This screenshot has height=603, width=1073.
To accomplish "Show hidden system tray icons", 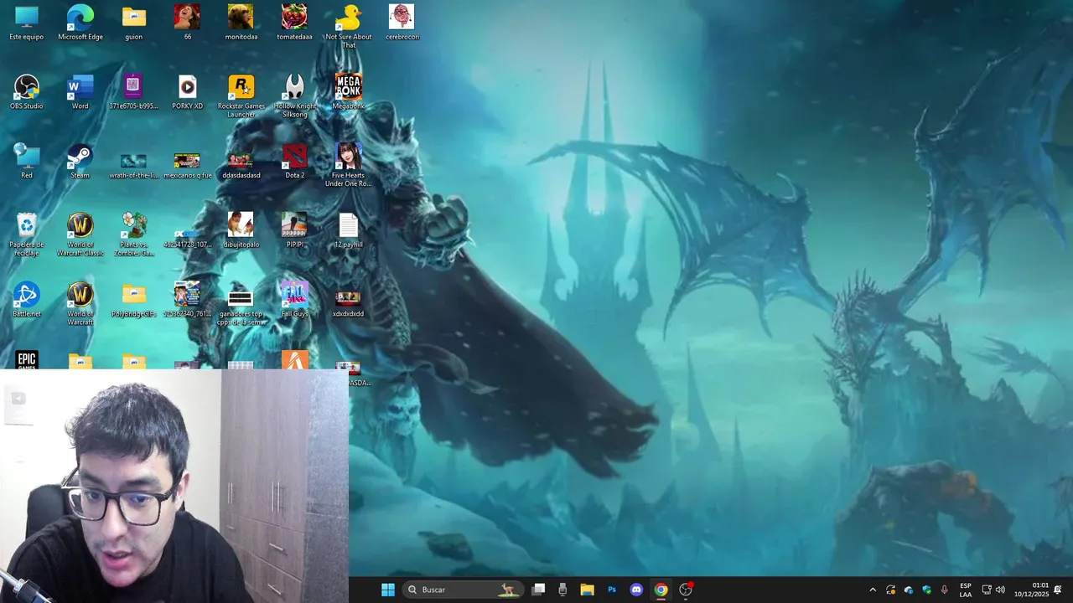I will (x=873, y=590).
